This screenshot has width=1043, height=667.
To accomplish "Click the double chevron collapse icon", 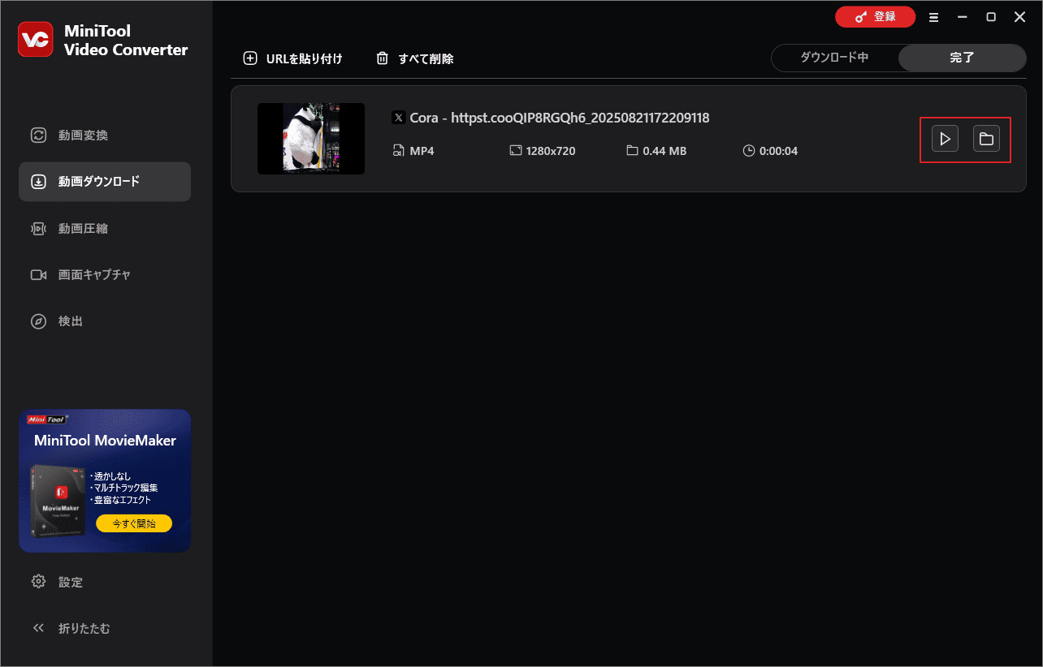I will (38, 628).
